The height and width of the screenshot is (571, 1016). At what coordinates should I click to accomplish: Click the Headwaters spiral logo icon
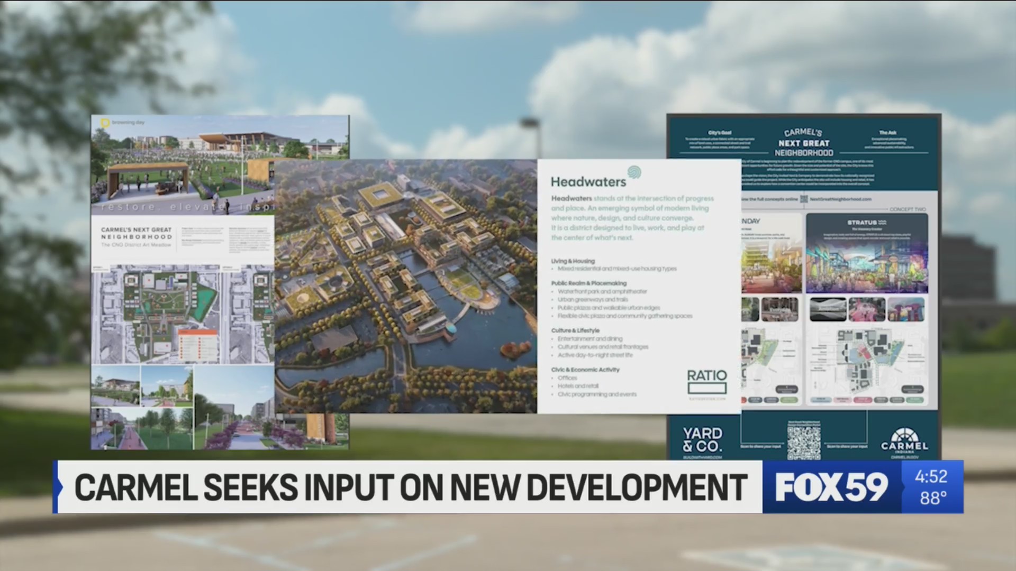coord(634,172)
